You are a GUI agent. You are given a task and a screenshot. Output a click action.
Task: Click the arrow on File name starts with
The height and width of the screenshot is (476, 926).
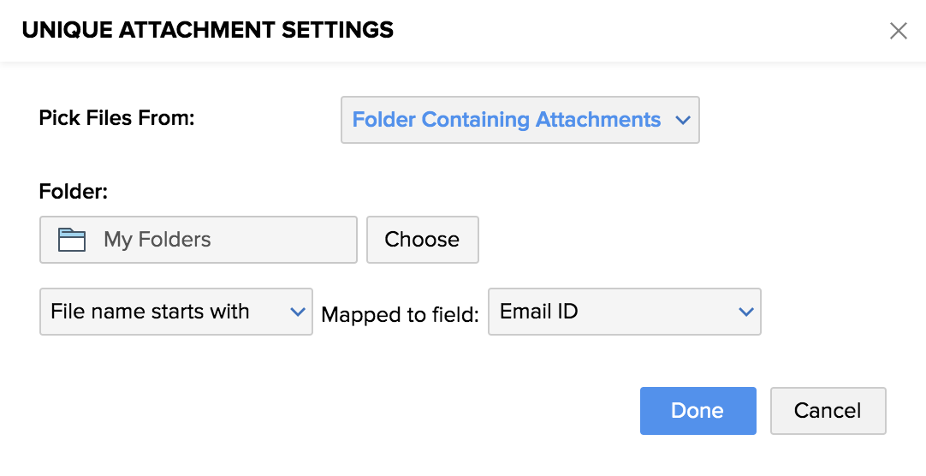(x=297, y=312)
